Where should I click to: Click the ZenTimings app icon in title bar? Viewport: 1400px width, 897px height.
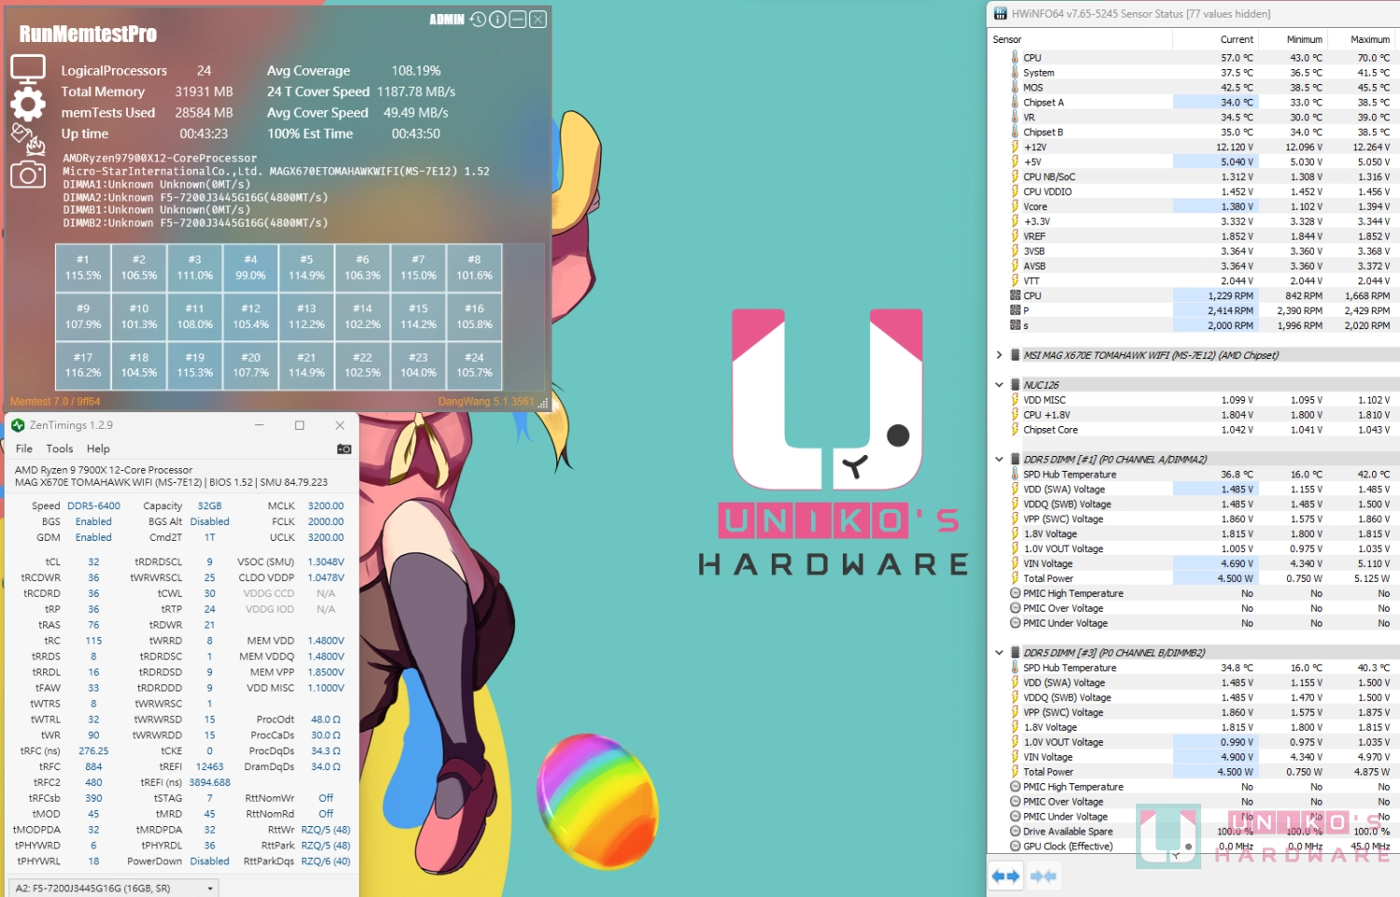click(18, 425)
